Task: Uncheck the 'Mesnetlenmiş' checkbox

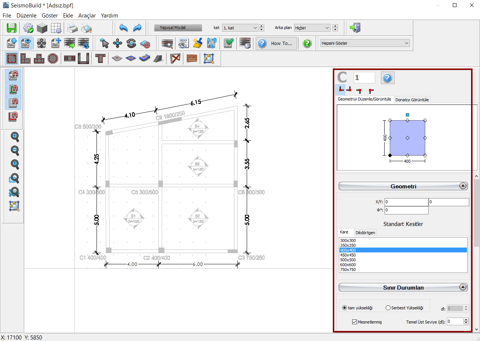Action: click(x=354, y=322)
